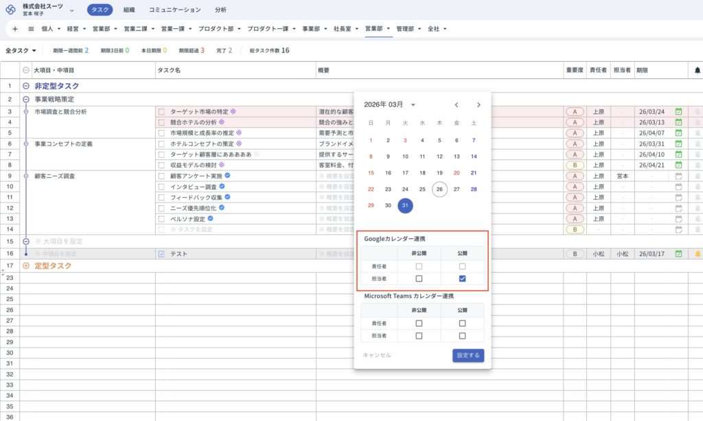The width and height of the screenshot is (703, 421).
Task: Click the company logo icon at top left
Action: click(10, 10)
